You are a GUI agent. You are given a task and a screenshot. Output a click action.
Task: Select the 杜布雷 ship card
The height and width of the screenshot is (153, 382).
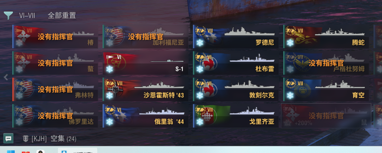236,63
